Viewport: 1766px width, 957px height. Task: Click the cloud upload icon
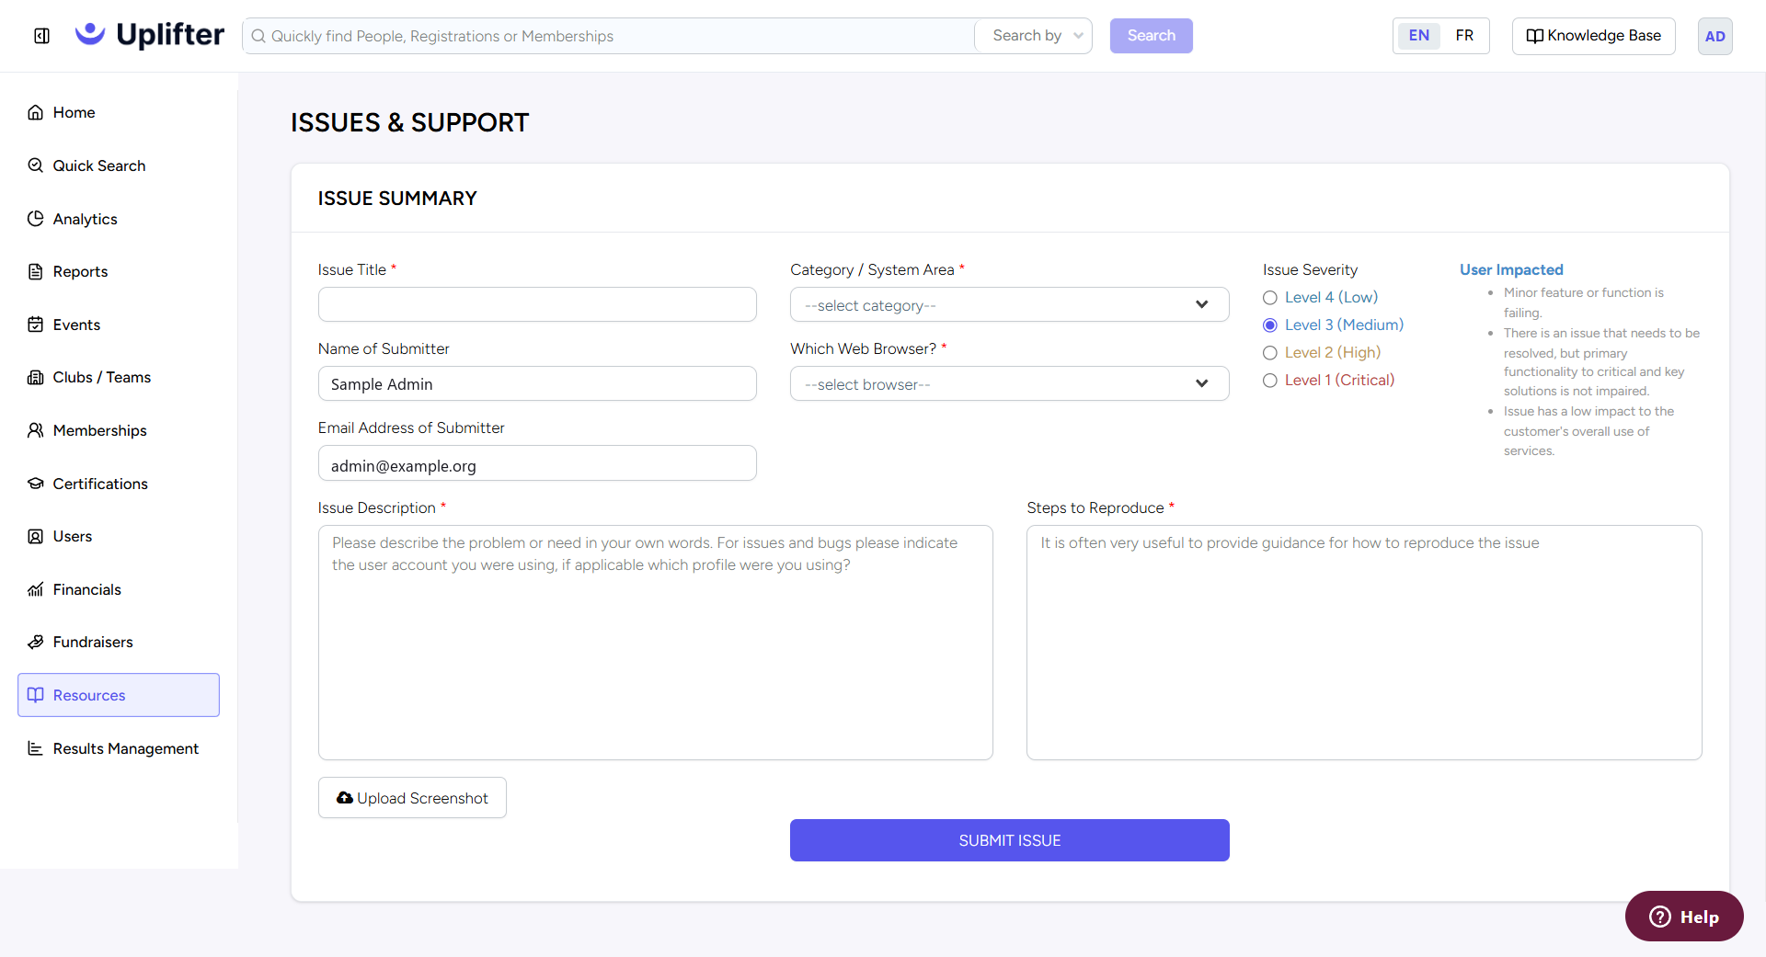click(x=345, y=798)
